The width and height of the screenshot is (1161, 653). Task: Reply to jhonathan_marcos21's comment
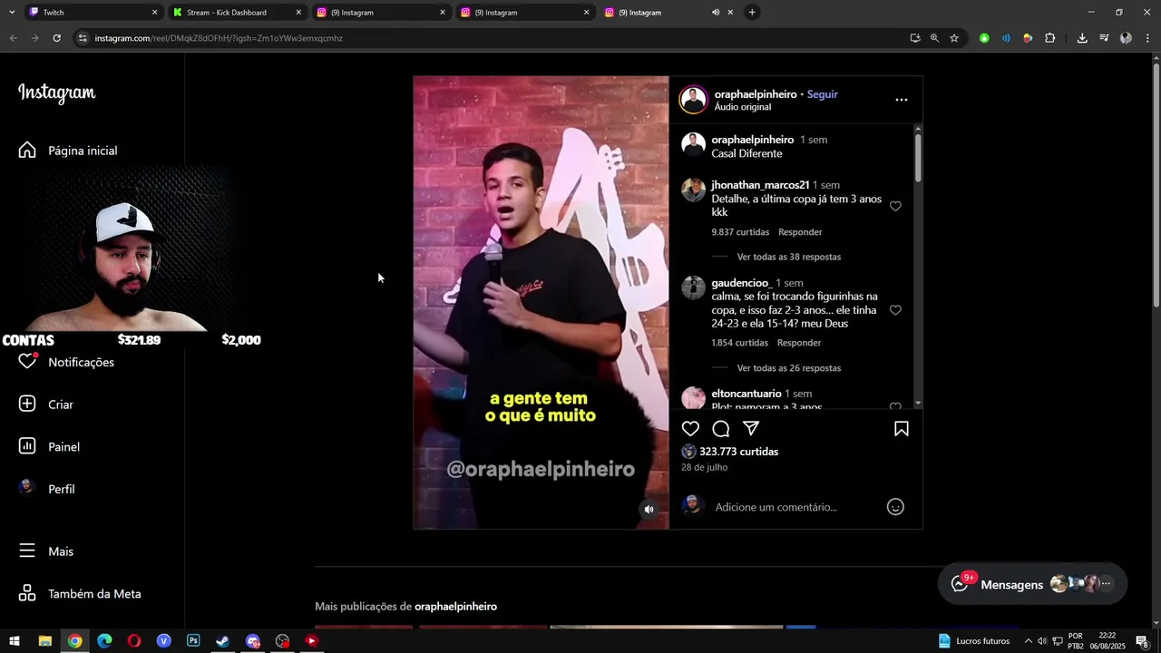(800, 232)
